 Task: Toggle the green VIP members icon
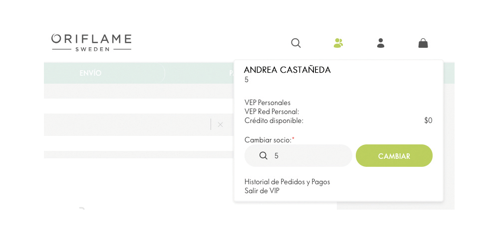(338, 43)
